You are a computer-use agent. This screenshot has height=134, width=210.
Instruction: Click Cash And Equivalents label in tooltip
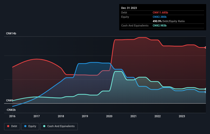click(x=135, y=25)
